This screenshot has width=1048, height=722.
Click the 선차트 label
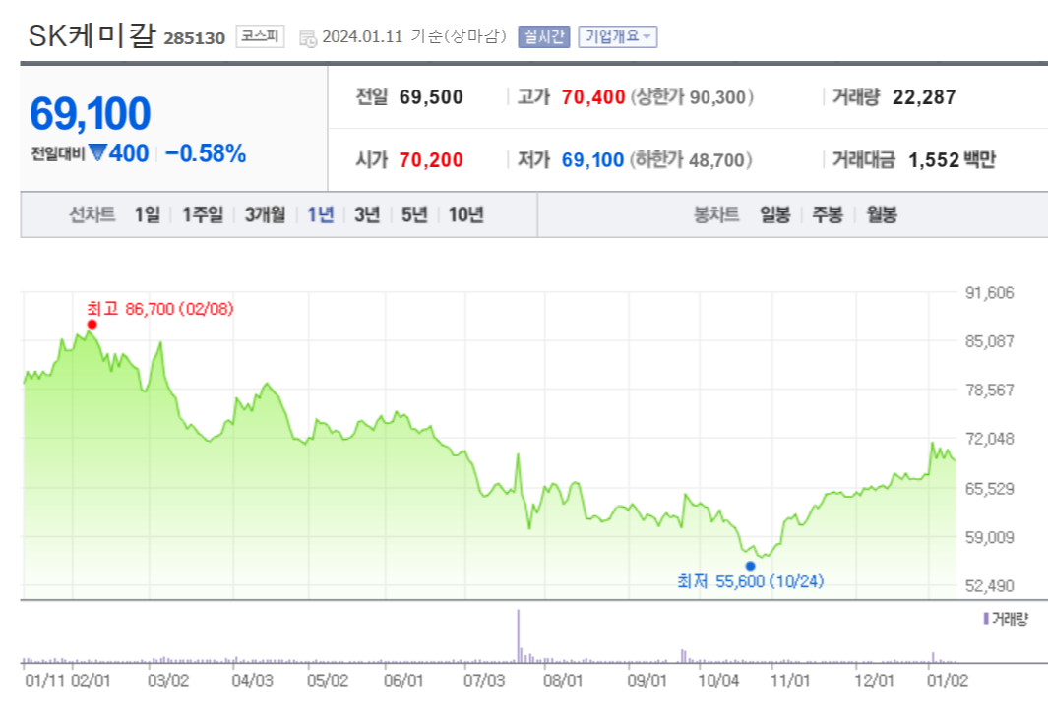(92, 214)
